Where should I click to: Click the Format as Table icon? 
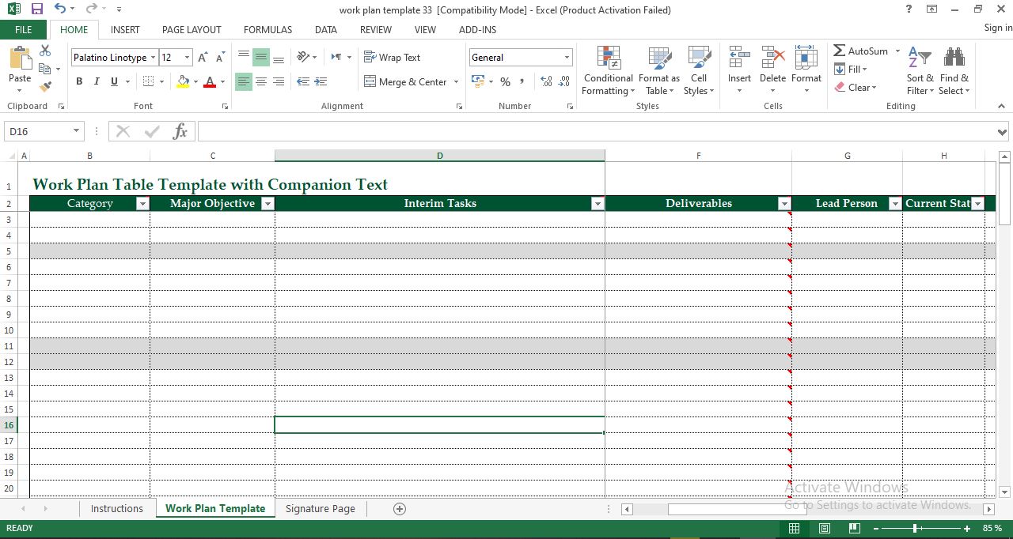[659, 71]
